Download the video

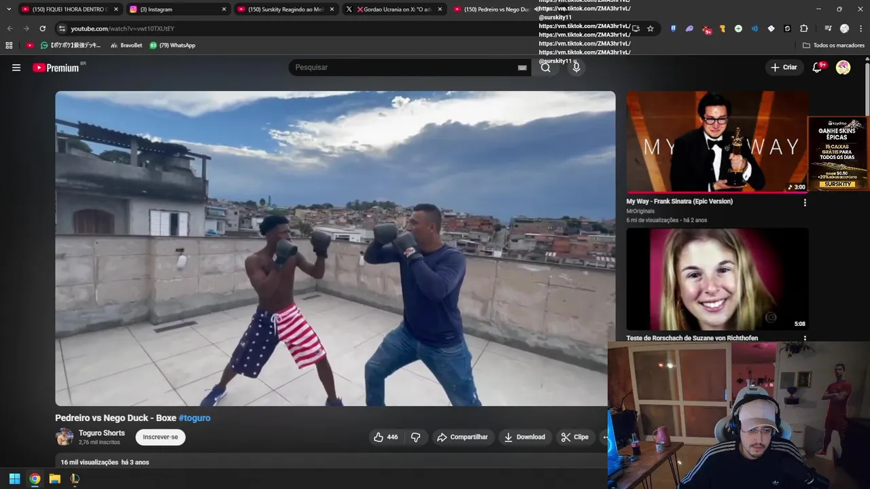point(524,437)
